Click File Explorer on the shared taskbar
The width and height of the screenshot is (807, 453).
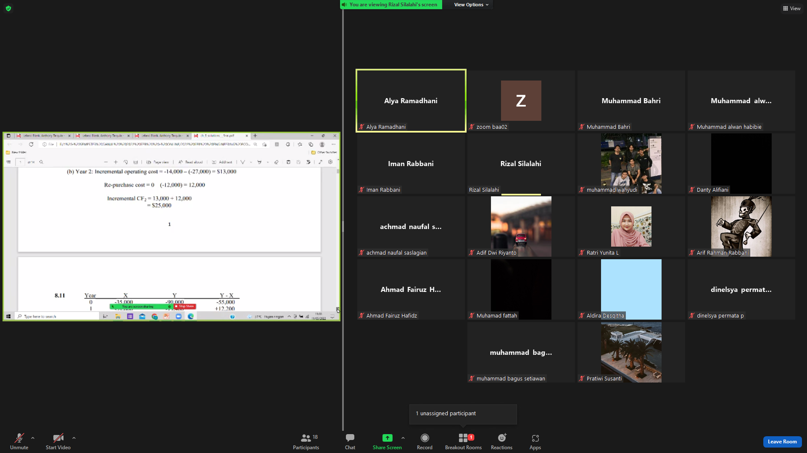tap(118, 317)
